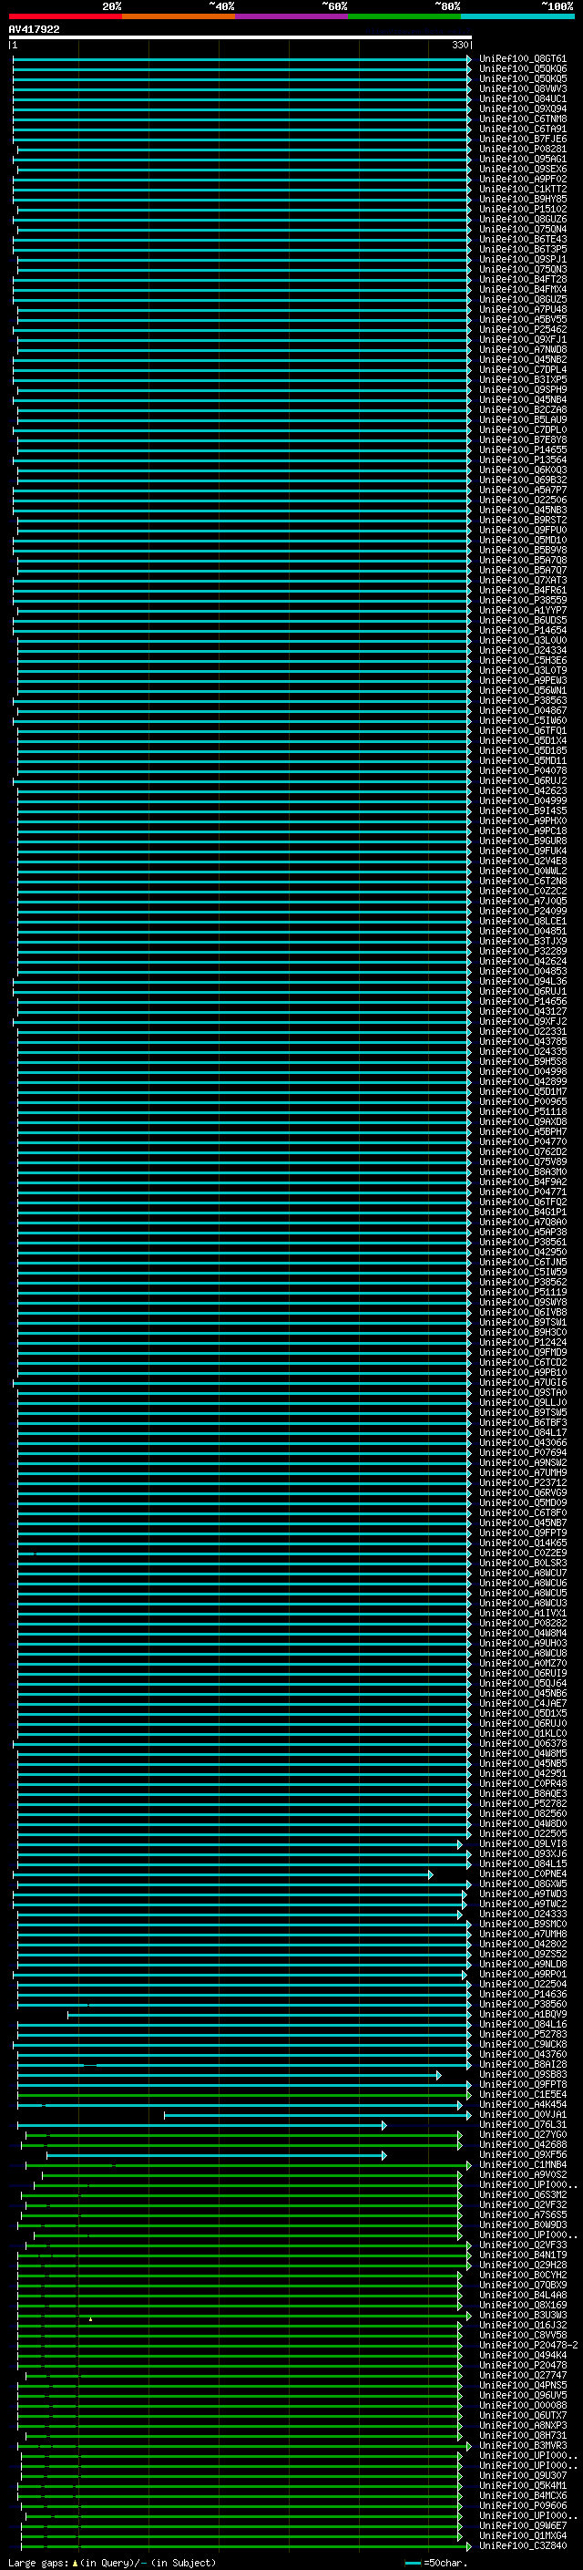
Task: Click hit label UniRef100_B4FT28
Action: click(x=522, y=279)
